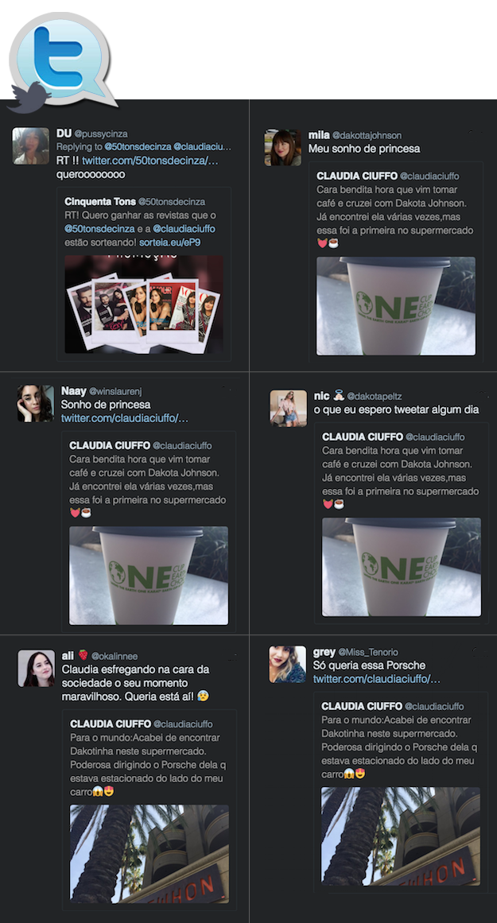View coffee cup photo in mila's quoted tweet
The height and width of the screenshot is (923, 497).
(396, 306)
